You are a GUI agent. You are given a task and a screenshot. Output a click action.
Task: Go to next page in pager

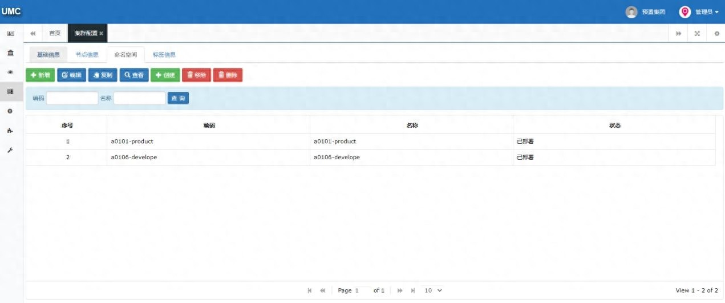400,290
